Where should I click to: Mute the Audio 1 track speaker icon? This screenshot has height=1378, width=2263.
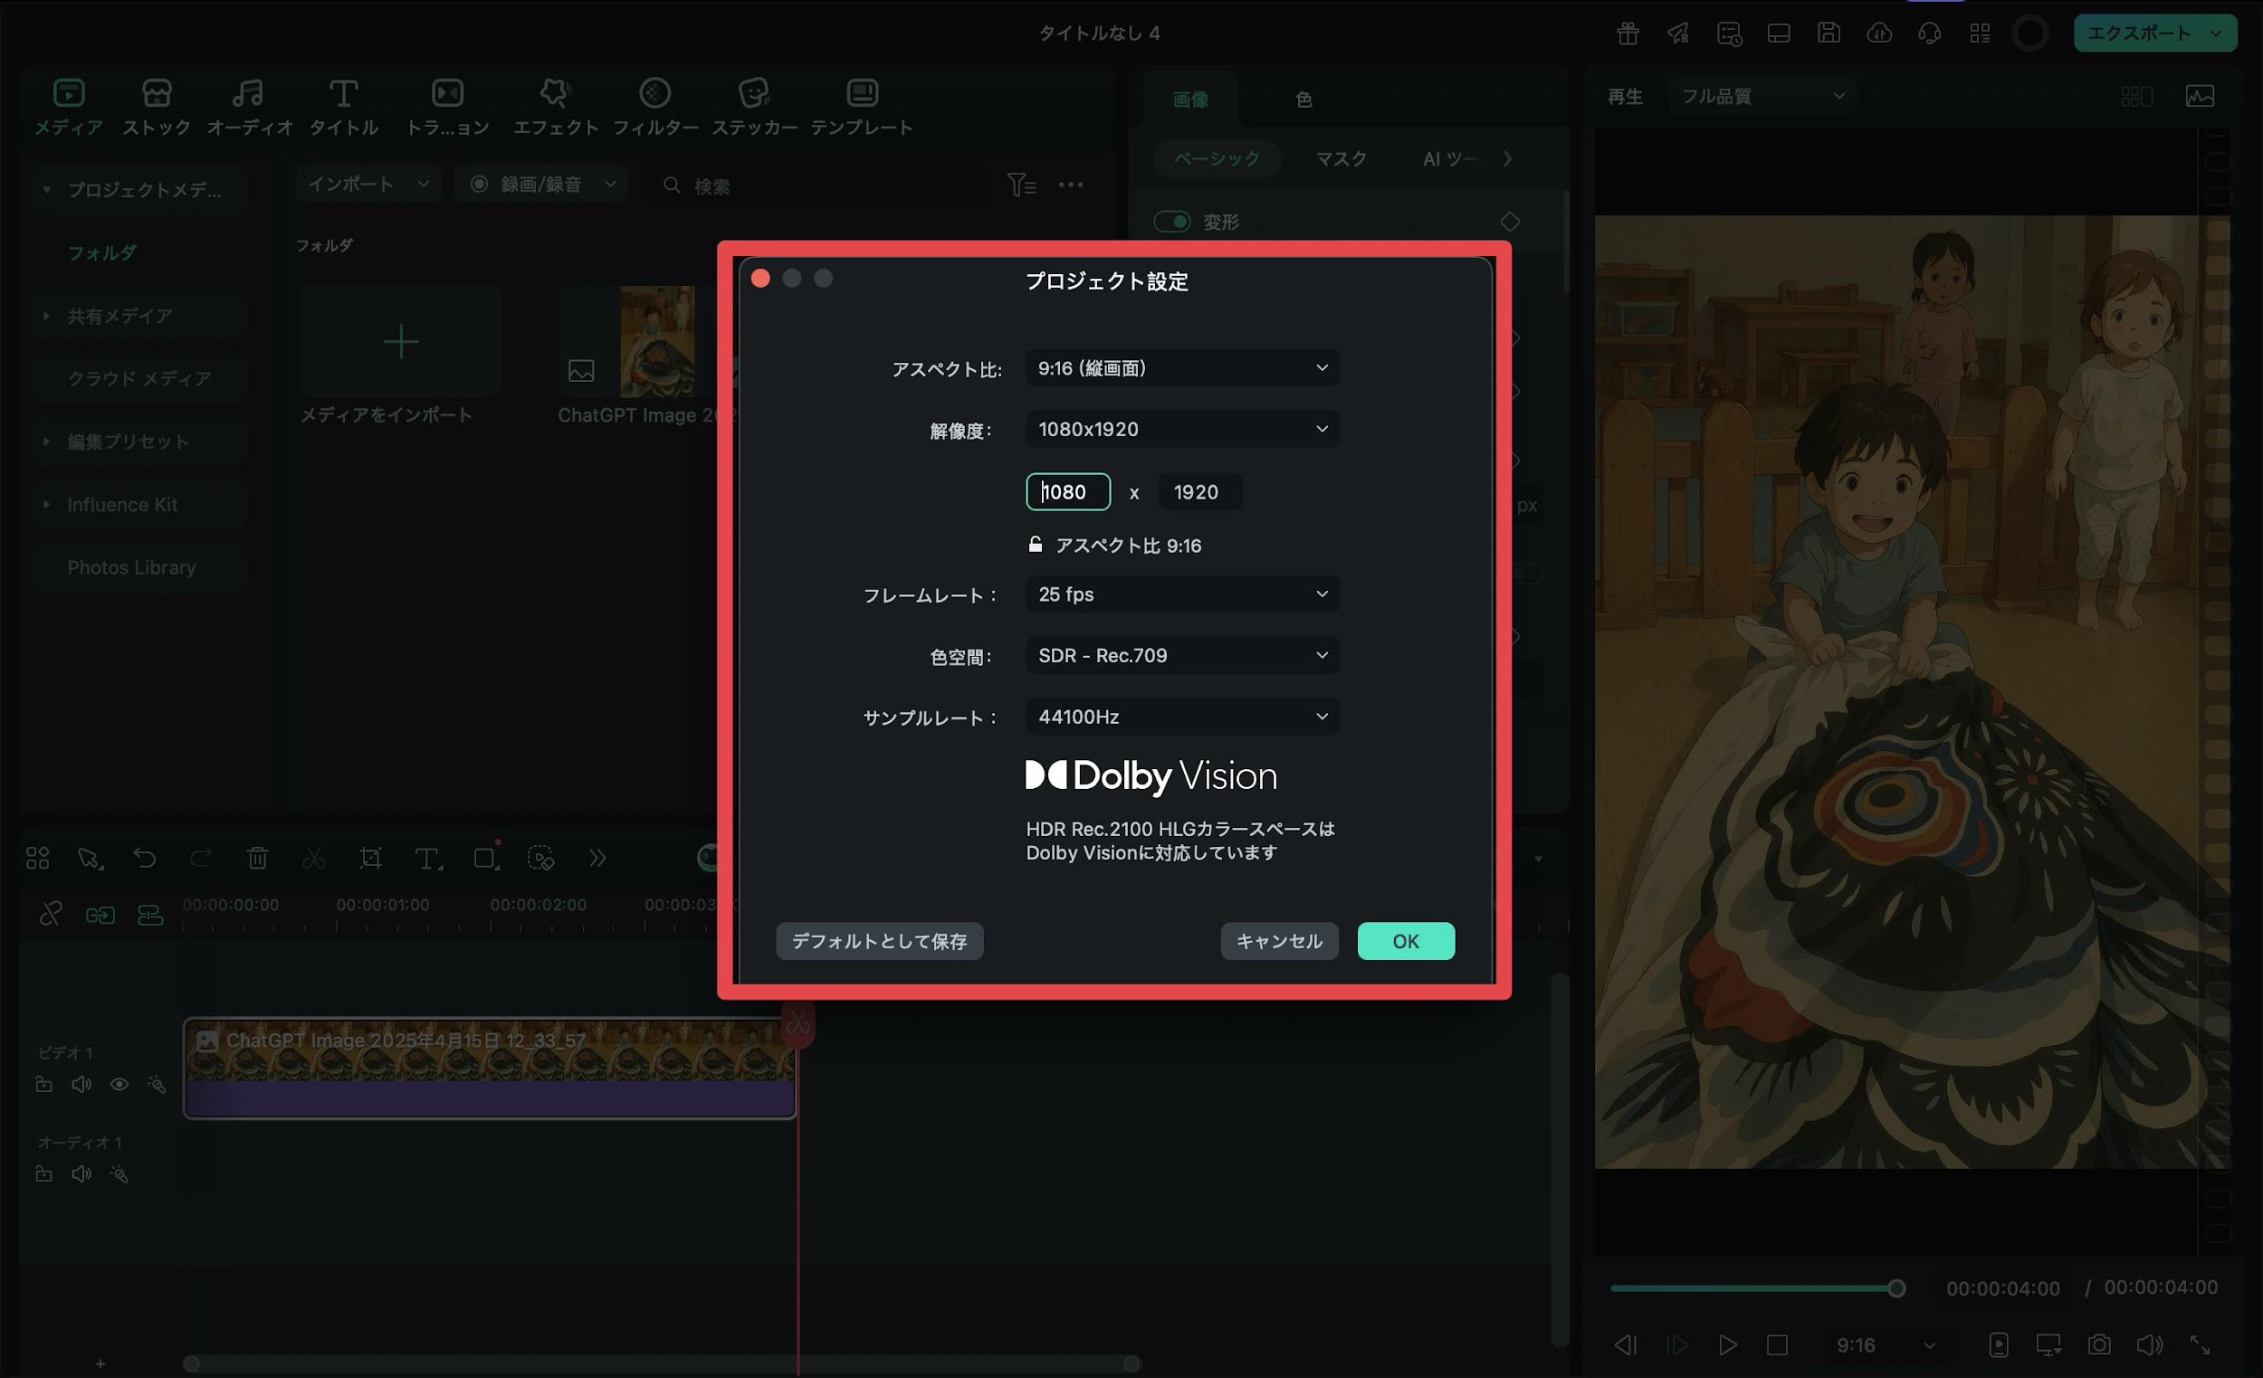[81, 1174]
